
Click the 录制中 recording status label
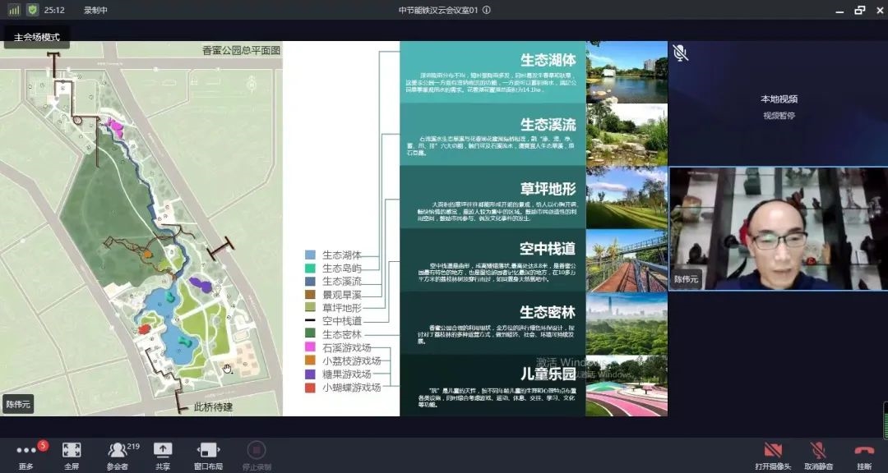tap(95, 10)
